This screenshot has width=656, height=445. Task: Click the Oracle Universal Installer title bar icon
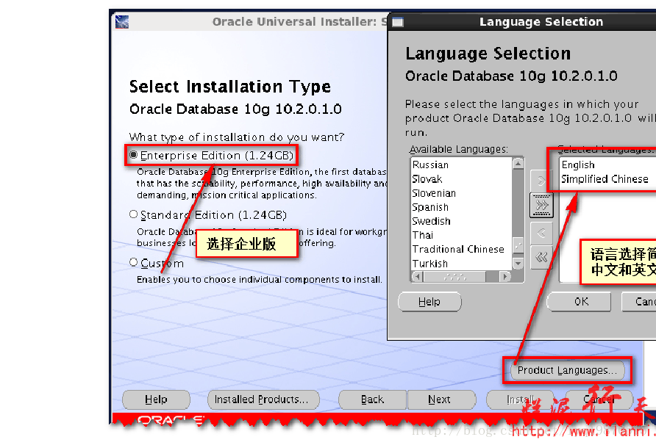122,22
